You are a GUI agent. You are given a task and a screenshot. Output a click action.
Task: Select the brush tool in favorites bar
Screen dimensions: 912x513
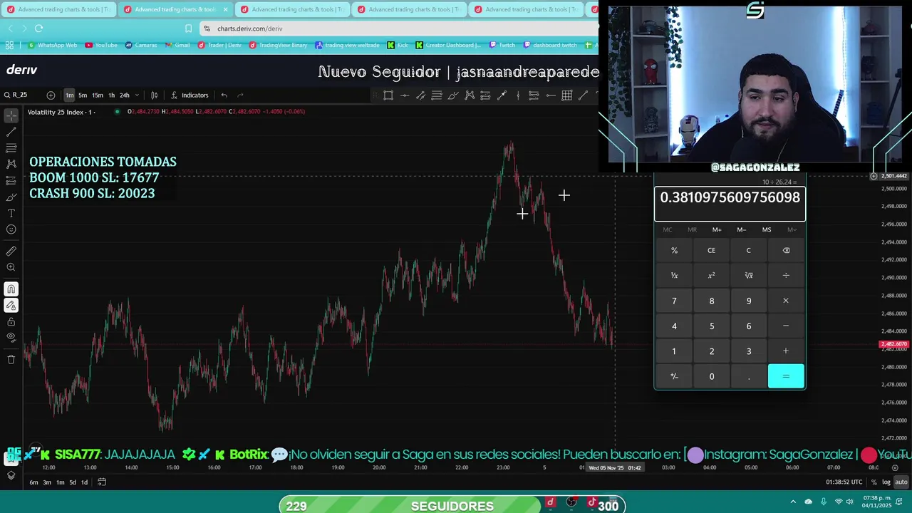(x=453, y=95)
